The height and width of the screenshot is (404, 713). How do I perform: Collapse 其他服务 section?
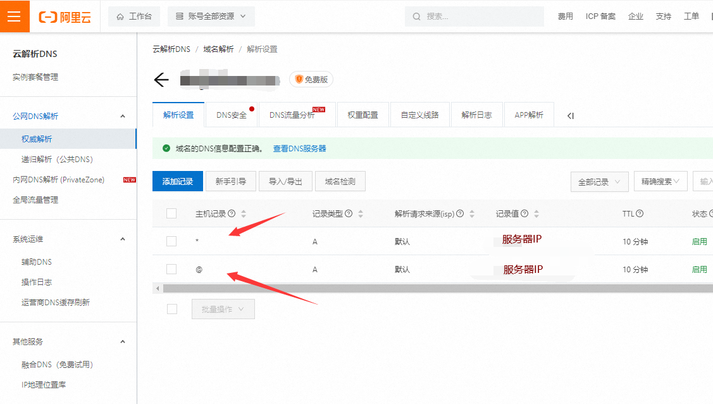(122, 342)
